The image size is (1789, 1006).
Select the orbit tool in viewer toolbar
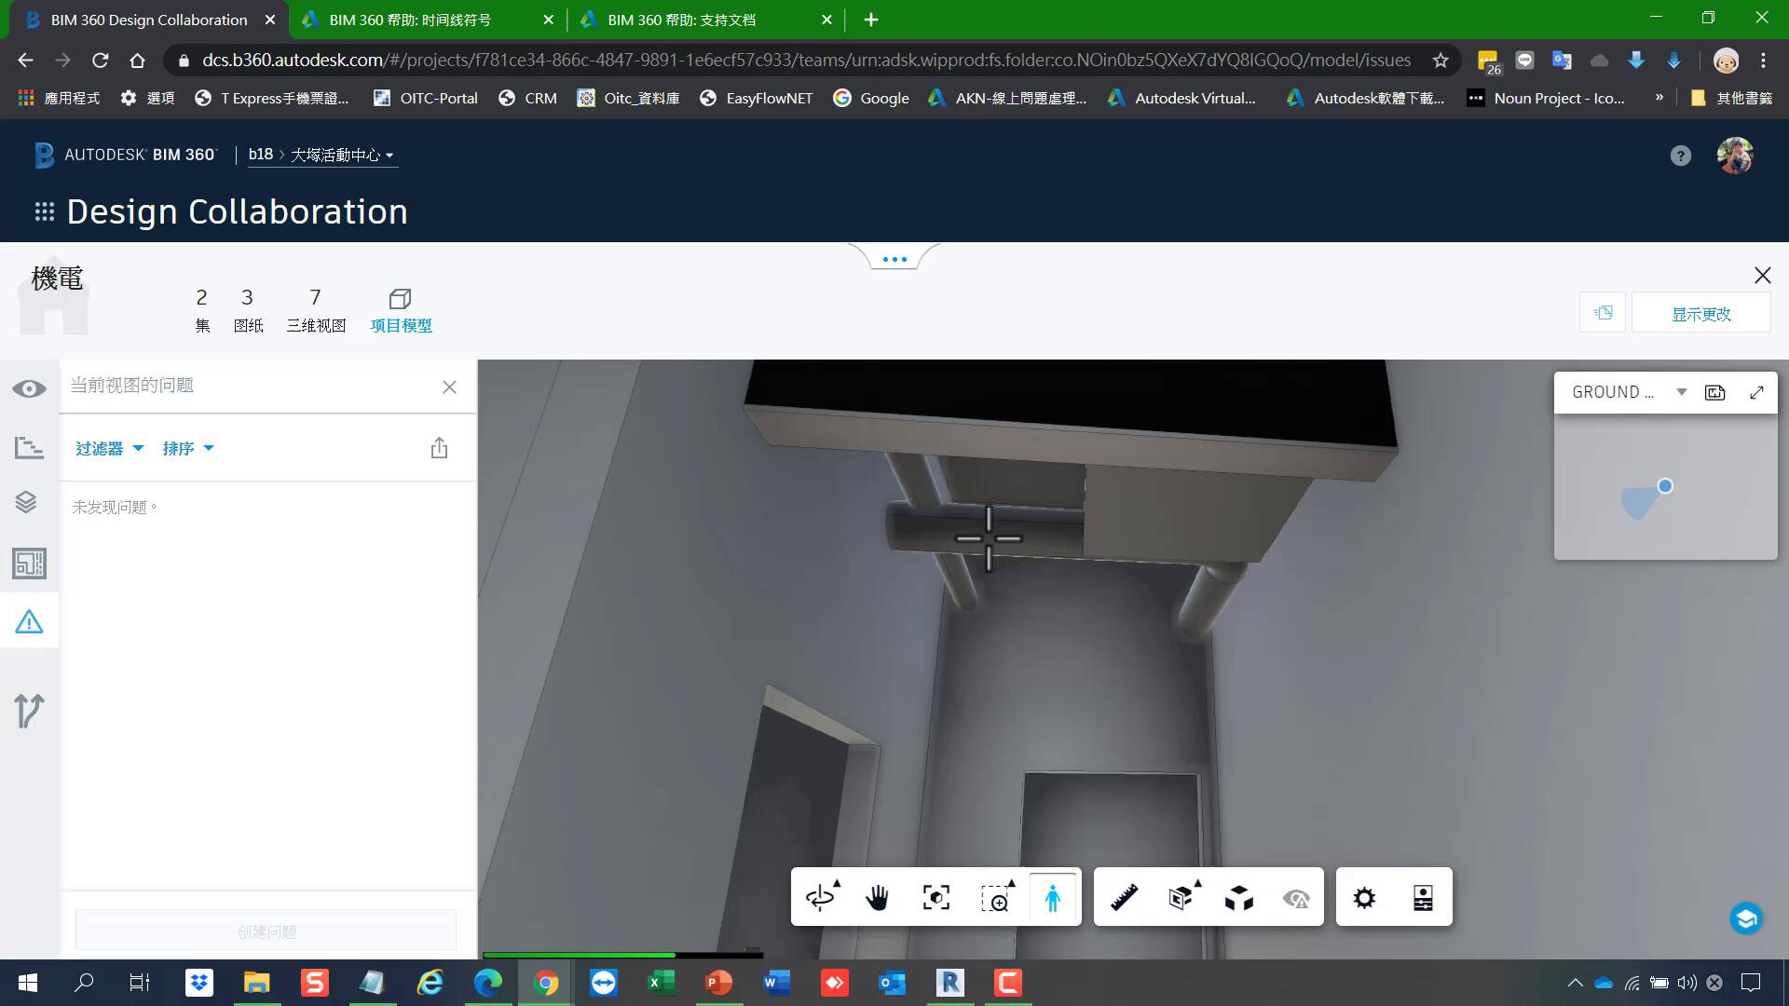point(820,898)
